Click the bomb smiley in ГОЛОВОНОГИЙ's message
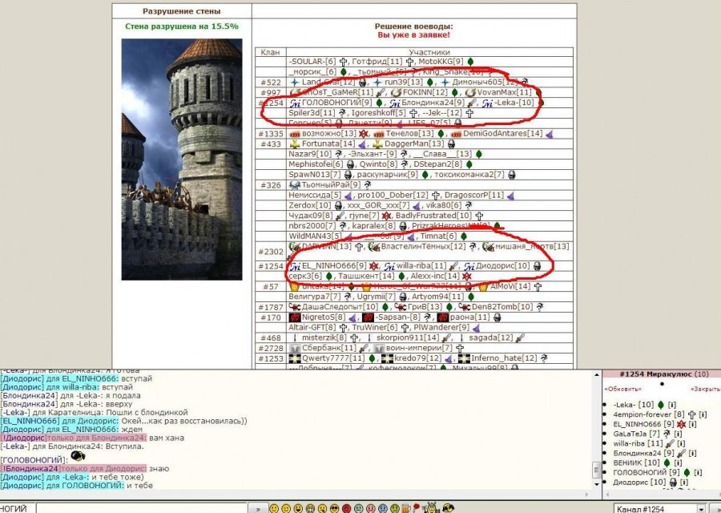The width and height of the screenshot is (721, 513). (x=79, y=456)
